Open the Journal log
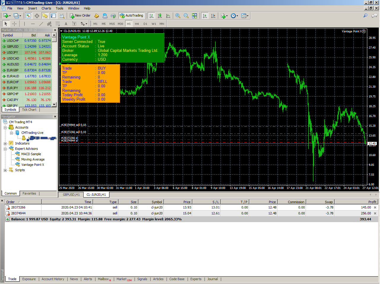Screen dimensions: 380x284 coord(213,279)
